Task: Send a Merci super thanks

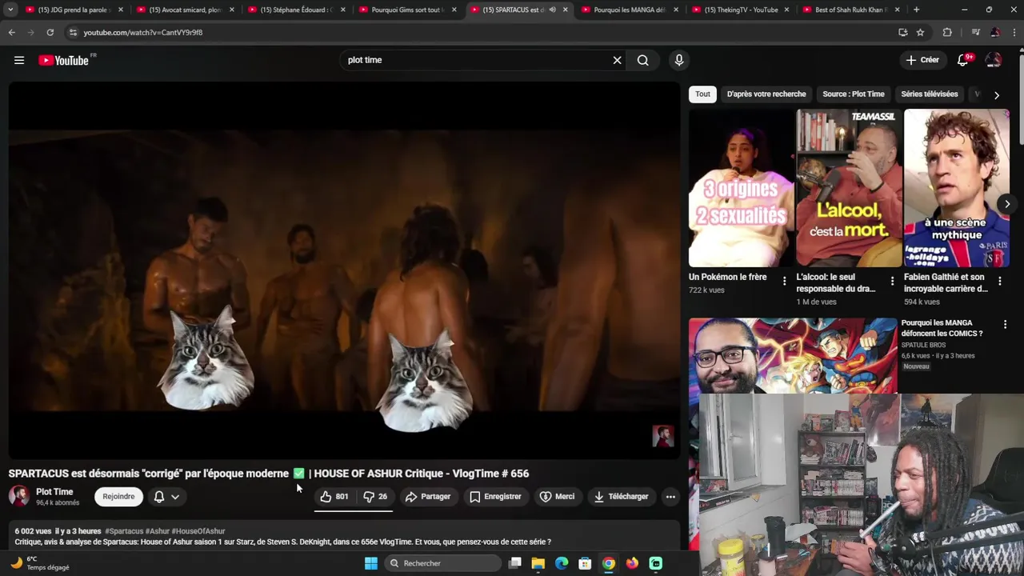Action: [557, 497]
